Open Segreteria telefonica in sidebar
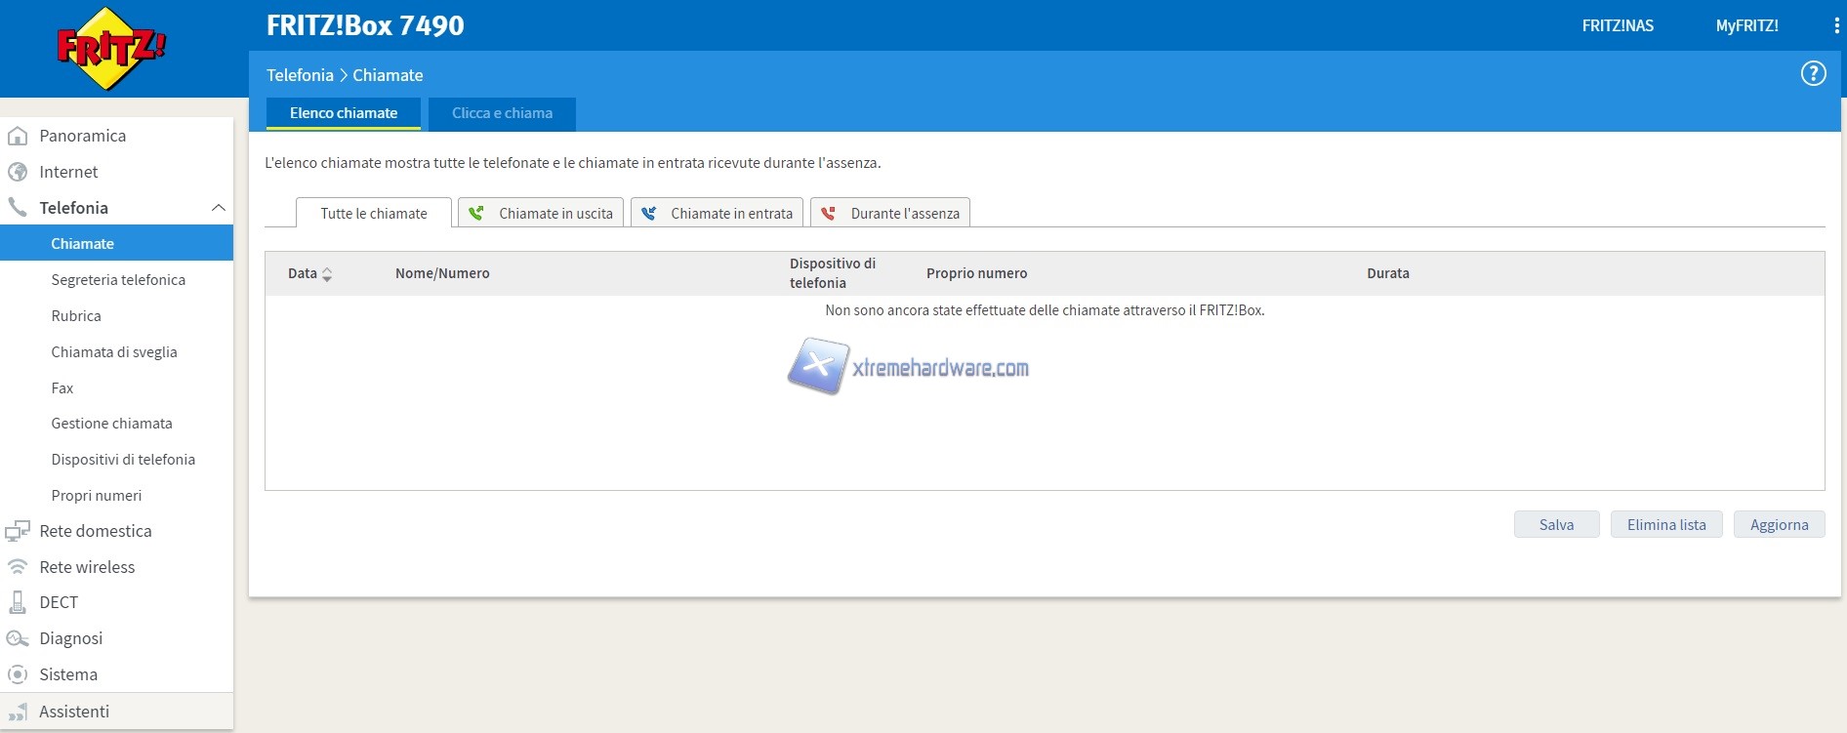The width and height of the screenshot is (1847, 733). pyautogui.click(x=118, y=280)
